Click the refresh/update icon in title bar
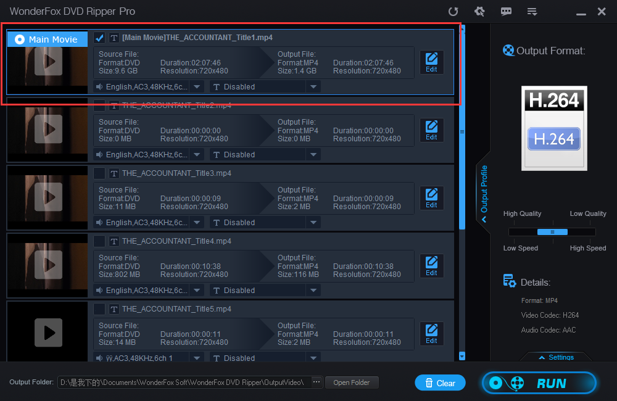This screenshot has height=401, width=617. pyautogui.click(x=453, y=12)
